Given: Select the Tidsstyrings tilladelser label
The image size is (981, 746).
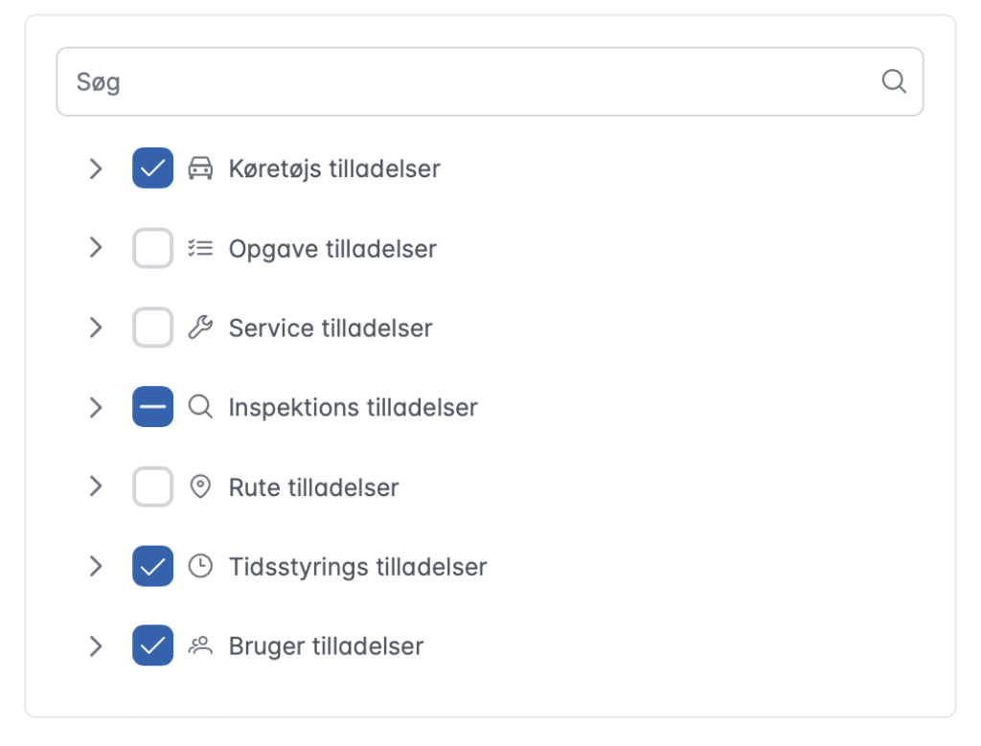Looking at the screenshot, I should click(357, 567).
